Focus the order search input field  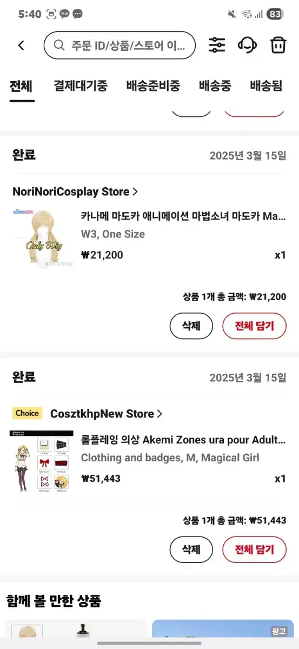click(119, 45)
